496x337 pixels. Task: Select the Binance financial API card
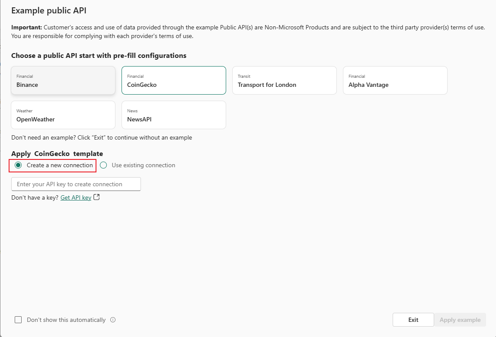pos(63,80)
